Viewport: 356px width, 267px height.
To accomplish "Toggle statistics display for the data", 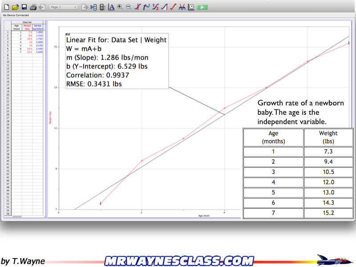I will coord(155,7).
